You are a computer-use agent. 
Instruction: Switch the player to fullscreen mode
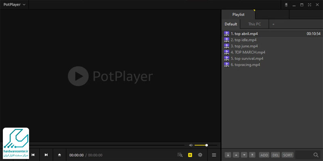coord(309,5)
